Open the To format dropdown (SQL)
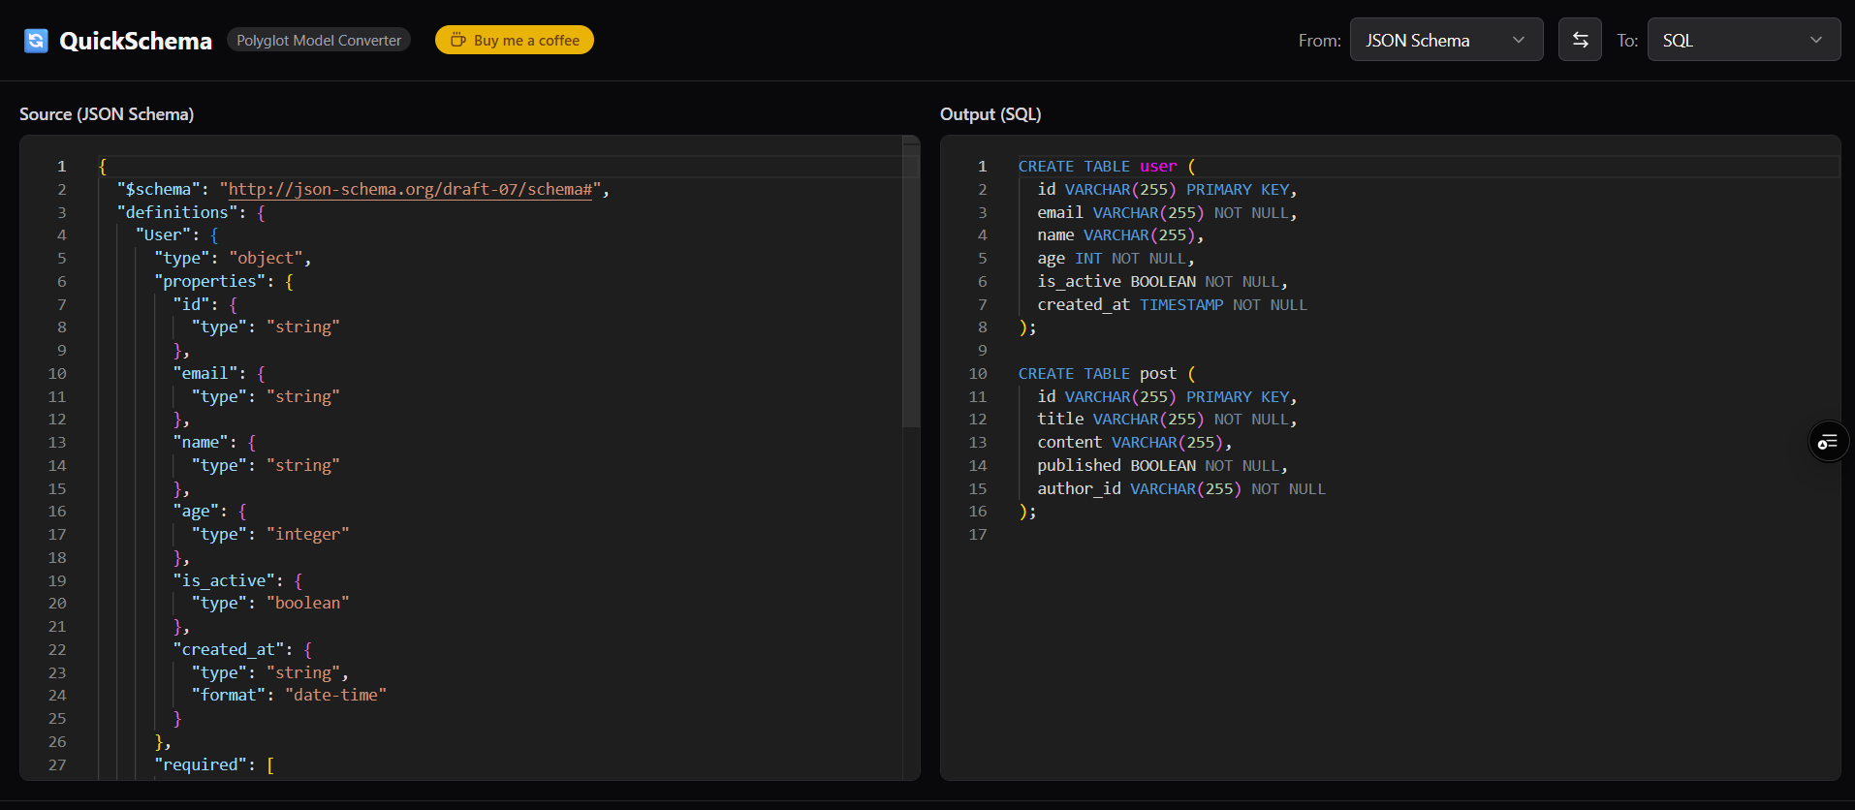This screenshot has width=1855, height=810. [x=1744, y=40]
